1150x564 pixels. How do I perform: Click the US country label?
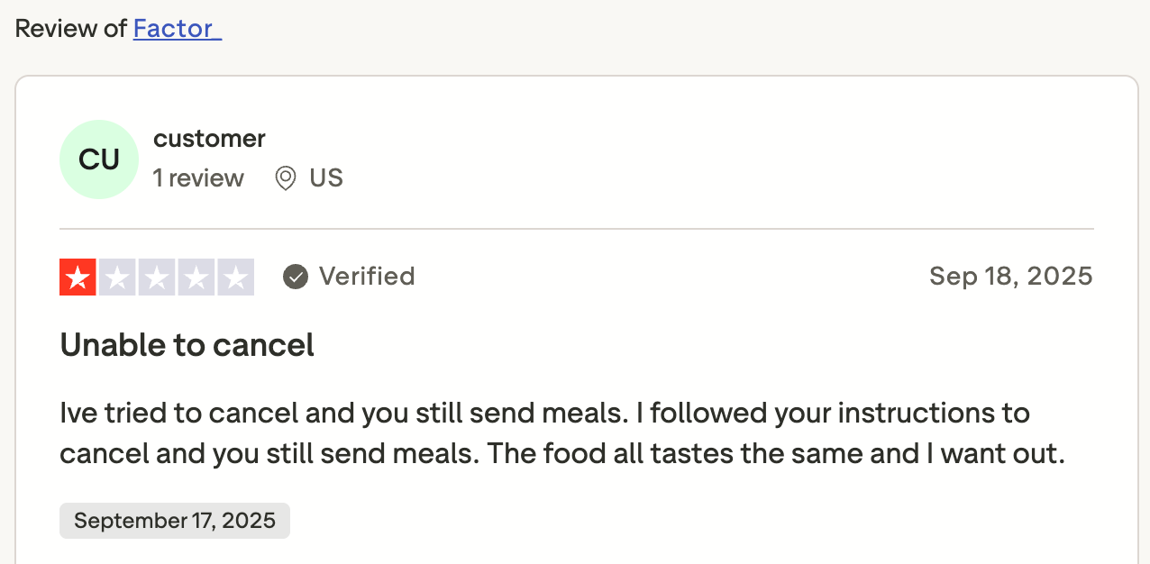click(326, 178)
